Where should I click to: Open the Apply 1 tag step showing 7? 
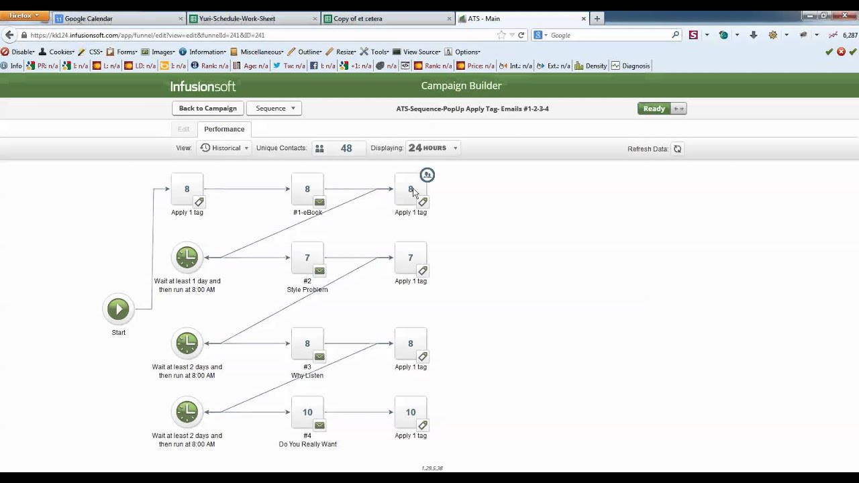[411, 258]
